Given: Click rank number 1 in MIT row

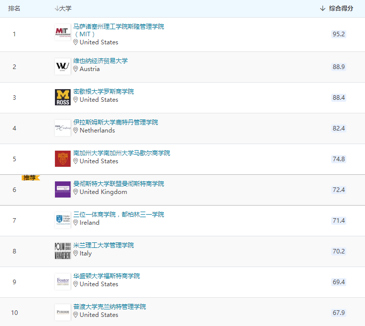Looking at the screenshot, I should tap(14, 34).
